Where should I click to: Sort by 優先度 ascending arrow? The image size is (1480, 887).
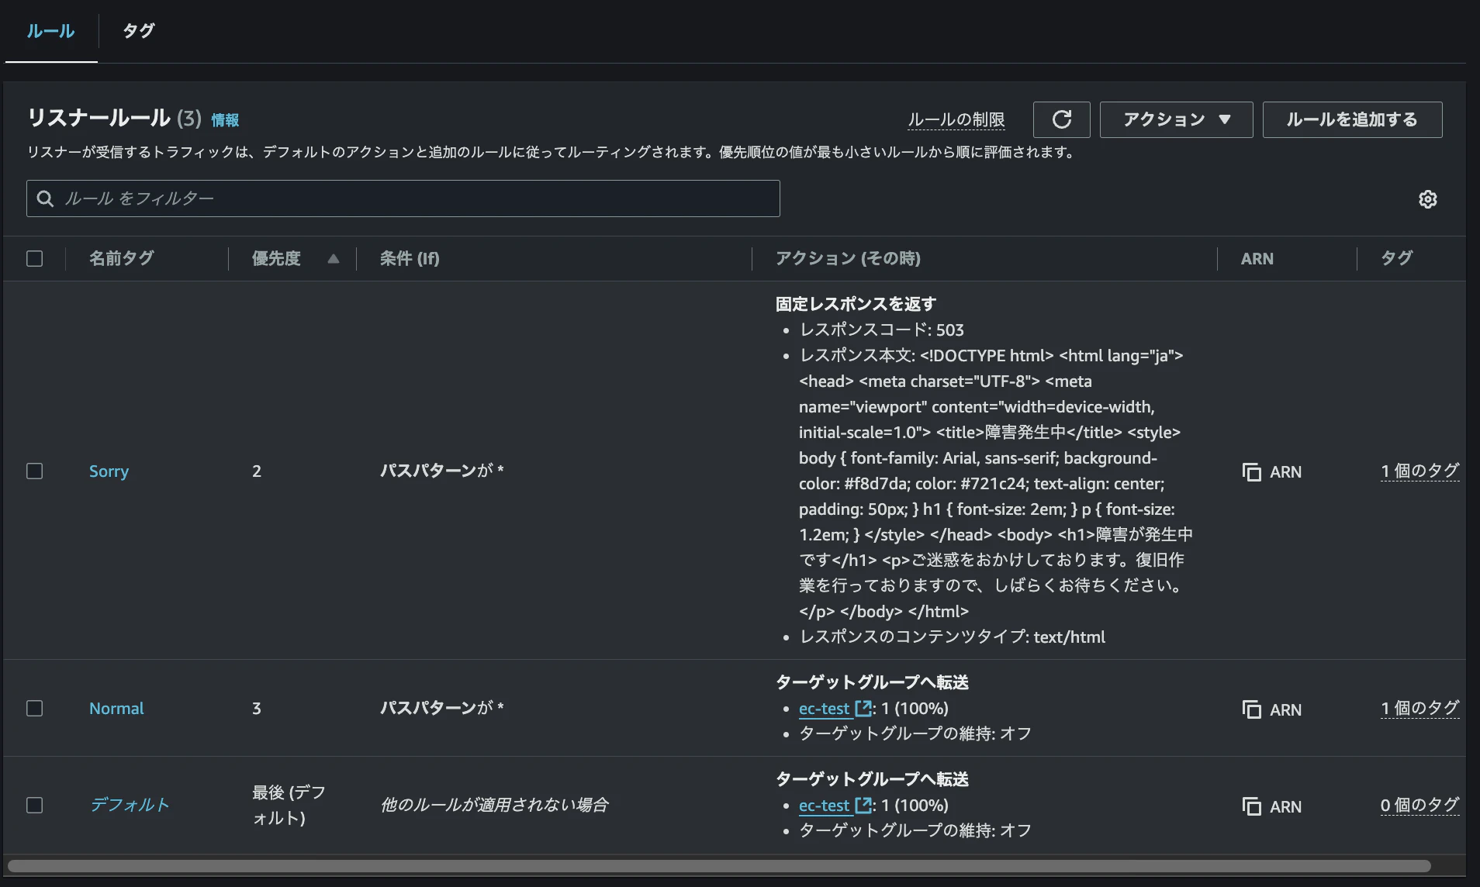pyautogui.click(x=334, y=259)
